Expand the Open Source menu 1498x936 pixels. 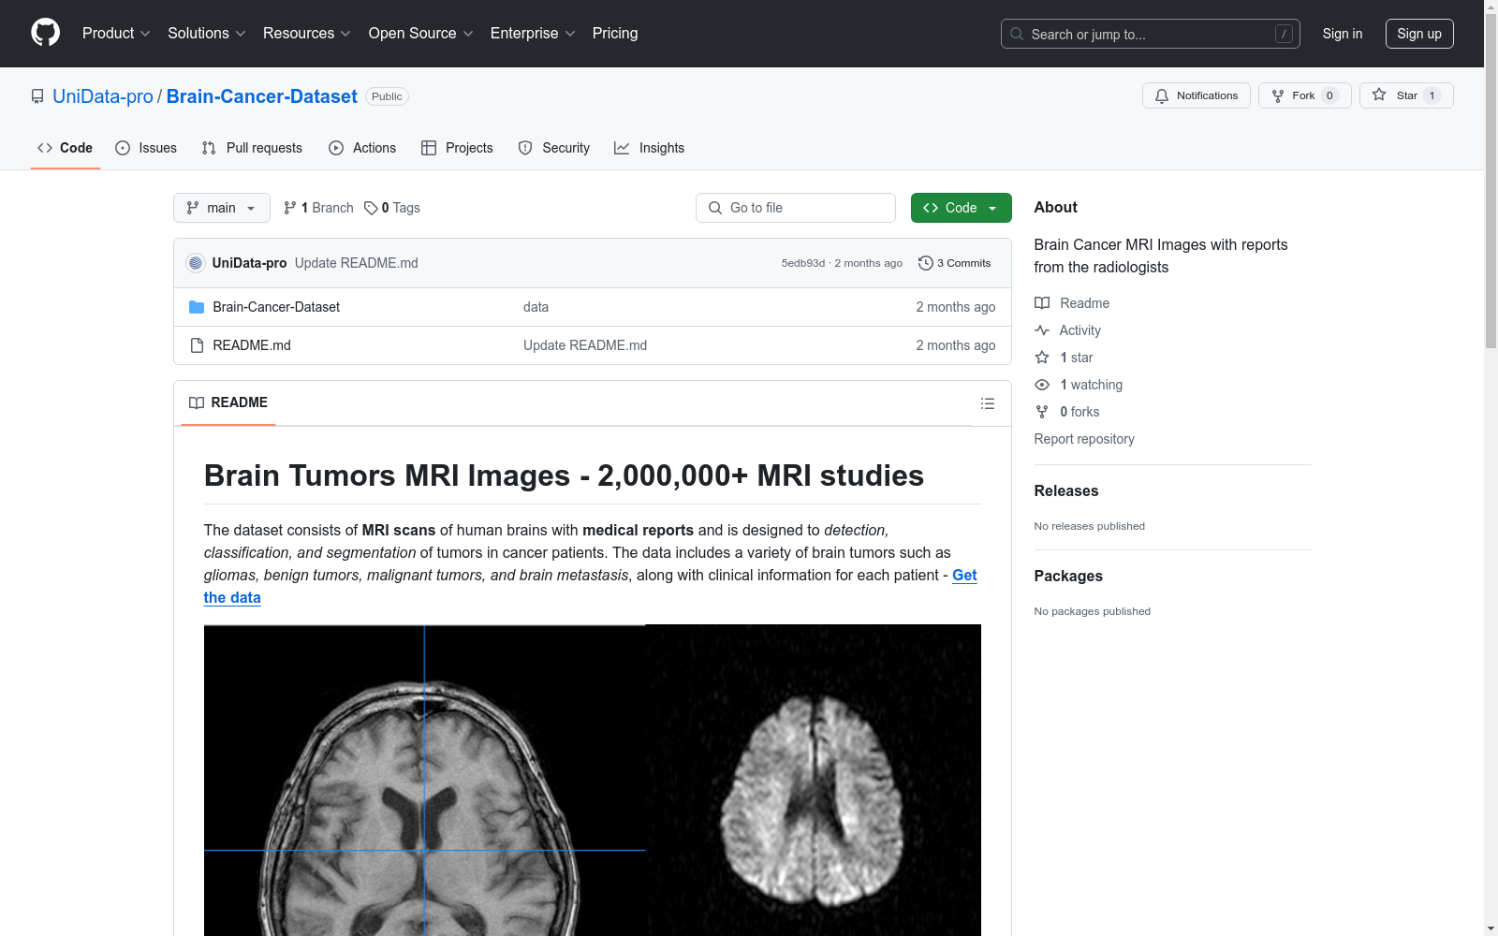(x=421, y=34)
